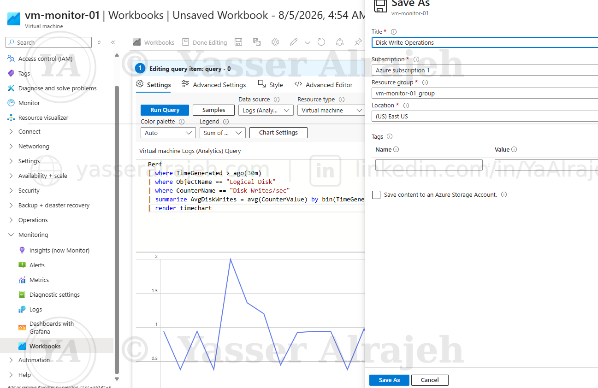Image resolution: width=598 pixels, height=388 pixels.
Task: Click the Save icon in workbook toolbar
Action: (238, 42)
